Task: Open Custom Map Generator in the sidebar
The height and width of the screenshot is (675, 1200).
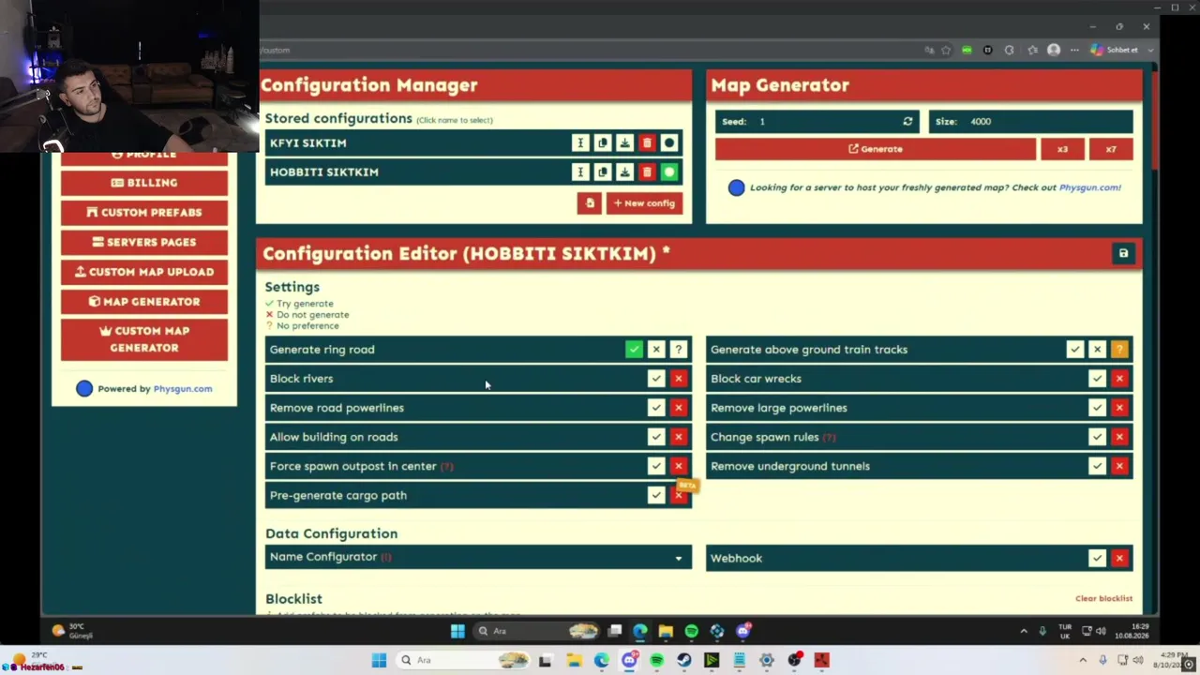Action: [144, 339]
